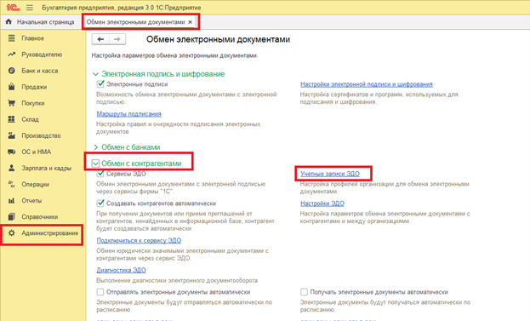Viewport: 530px width, 321px height.
Task: Click the Справочники books icon
Action: pos(12,217)
